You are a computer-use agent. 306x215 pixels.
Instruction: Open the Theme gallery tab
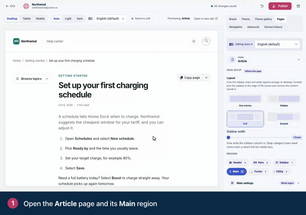point(263,19)
